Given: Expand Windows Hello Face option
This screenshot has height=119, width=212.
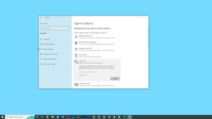Looking at the screenshot, I should pos(97,37).
